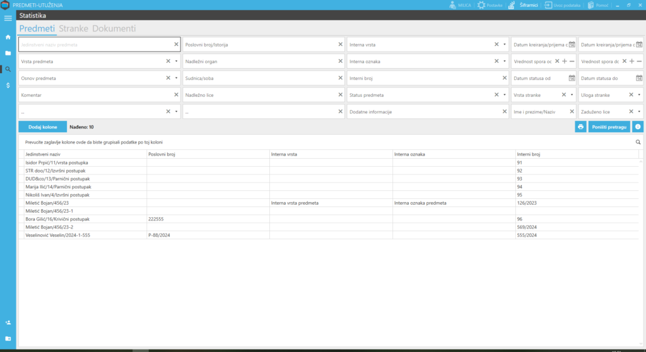Click the info icon next to Poništi pretragu
This screenshot has width=646, height=352.
[x=638, y=127]
